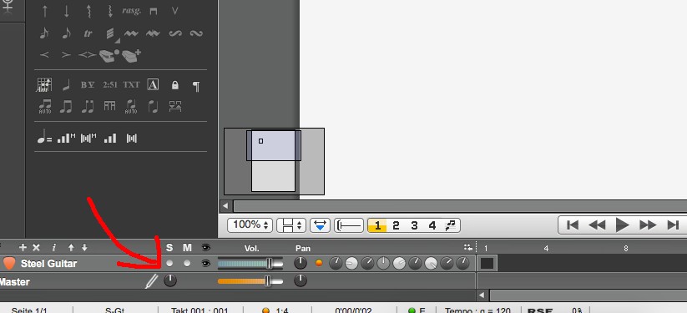Viewport: 687px width, 313px height.
Task: Click the first AUTO beamed notes icon
Action: (x=45, y=107)
